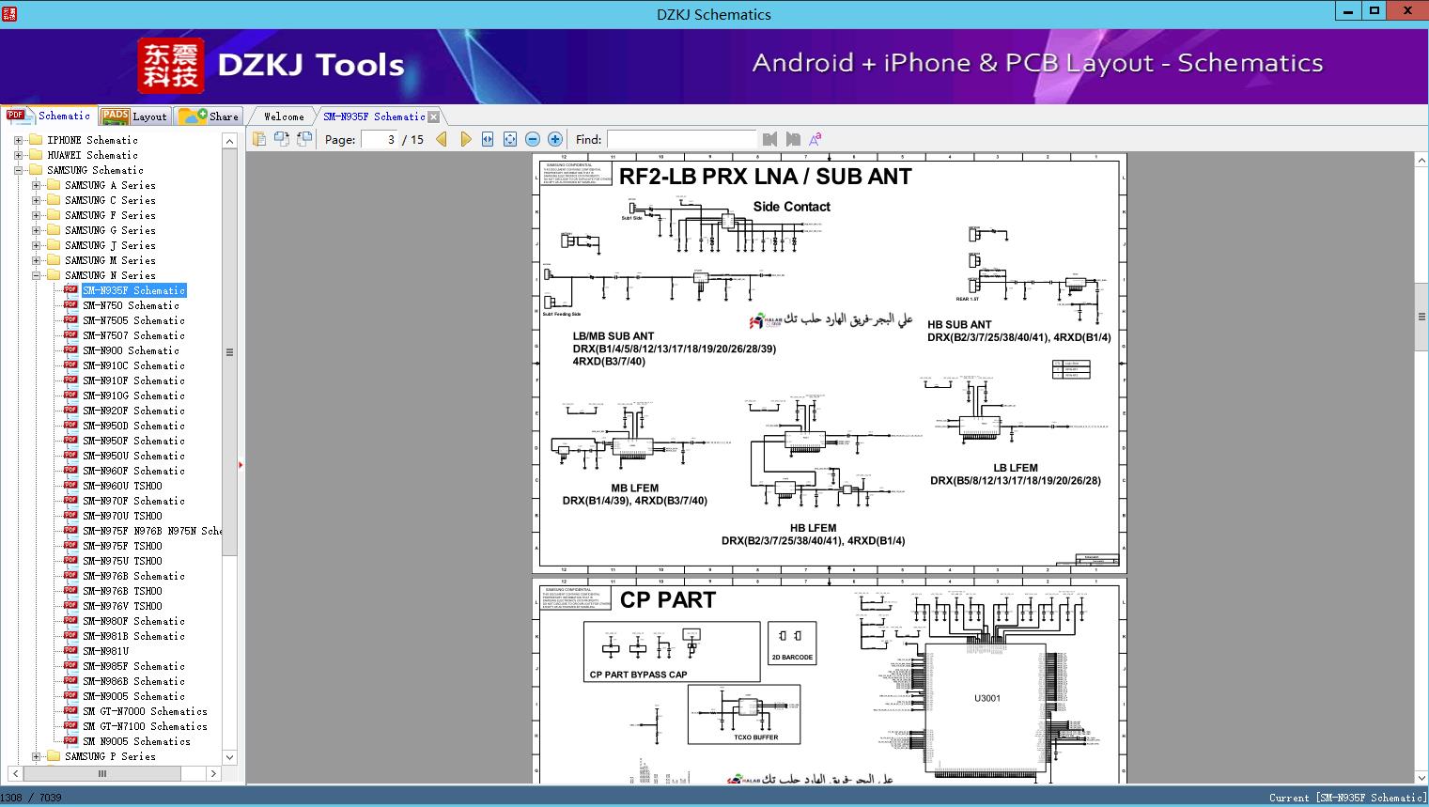
Task: Click the tree panel vertical scrollbar thumb
Action: tap(229, 352)
